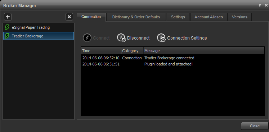269x132 pixels.
Task: Sort log by Category column header
Action: click(x=132, y=51)
